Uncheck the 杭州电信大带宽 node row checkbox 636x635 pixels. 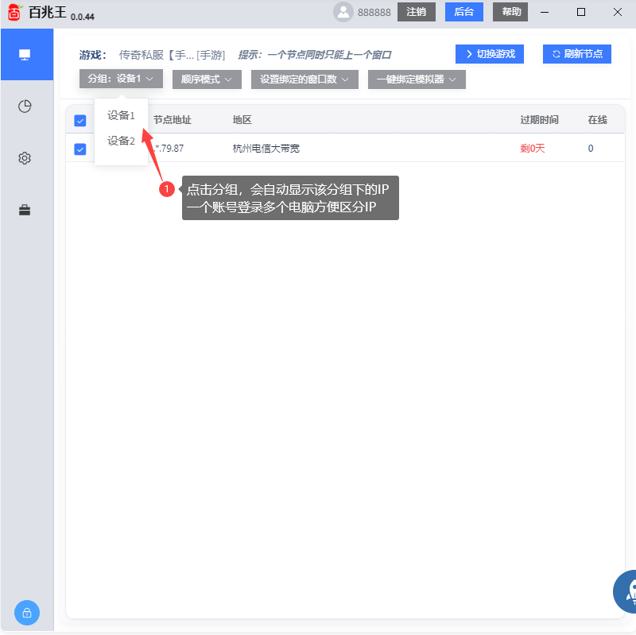click(x=79, y=149)
